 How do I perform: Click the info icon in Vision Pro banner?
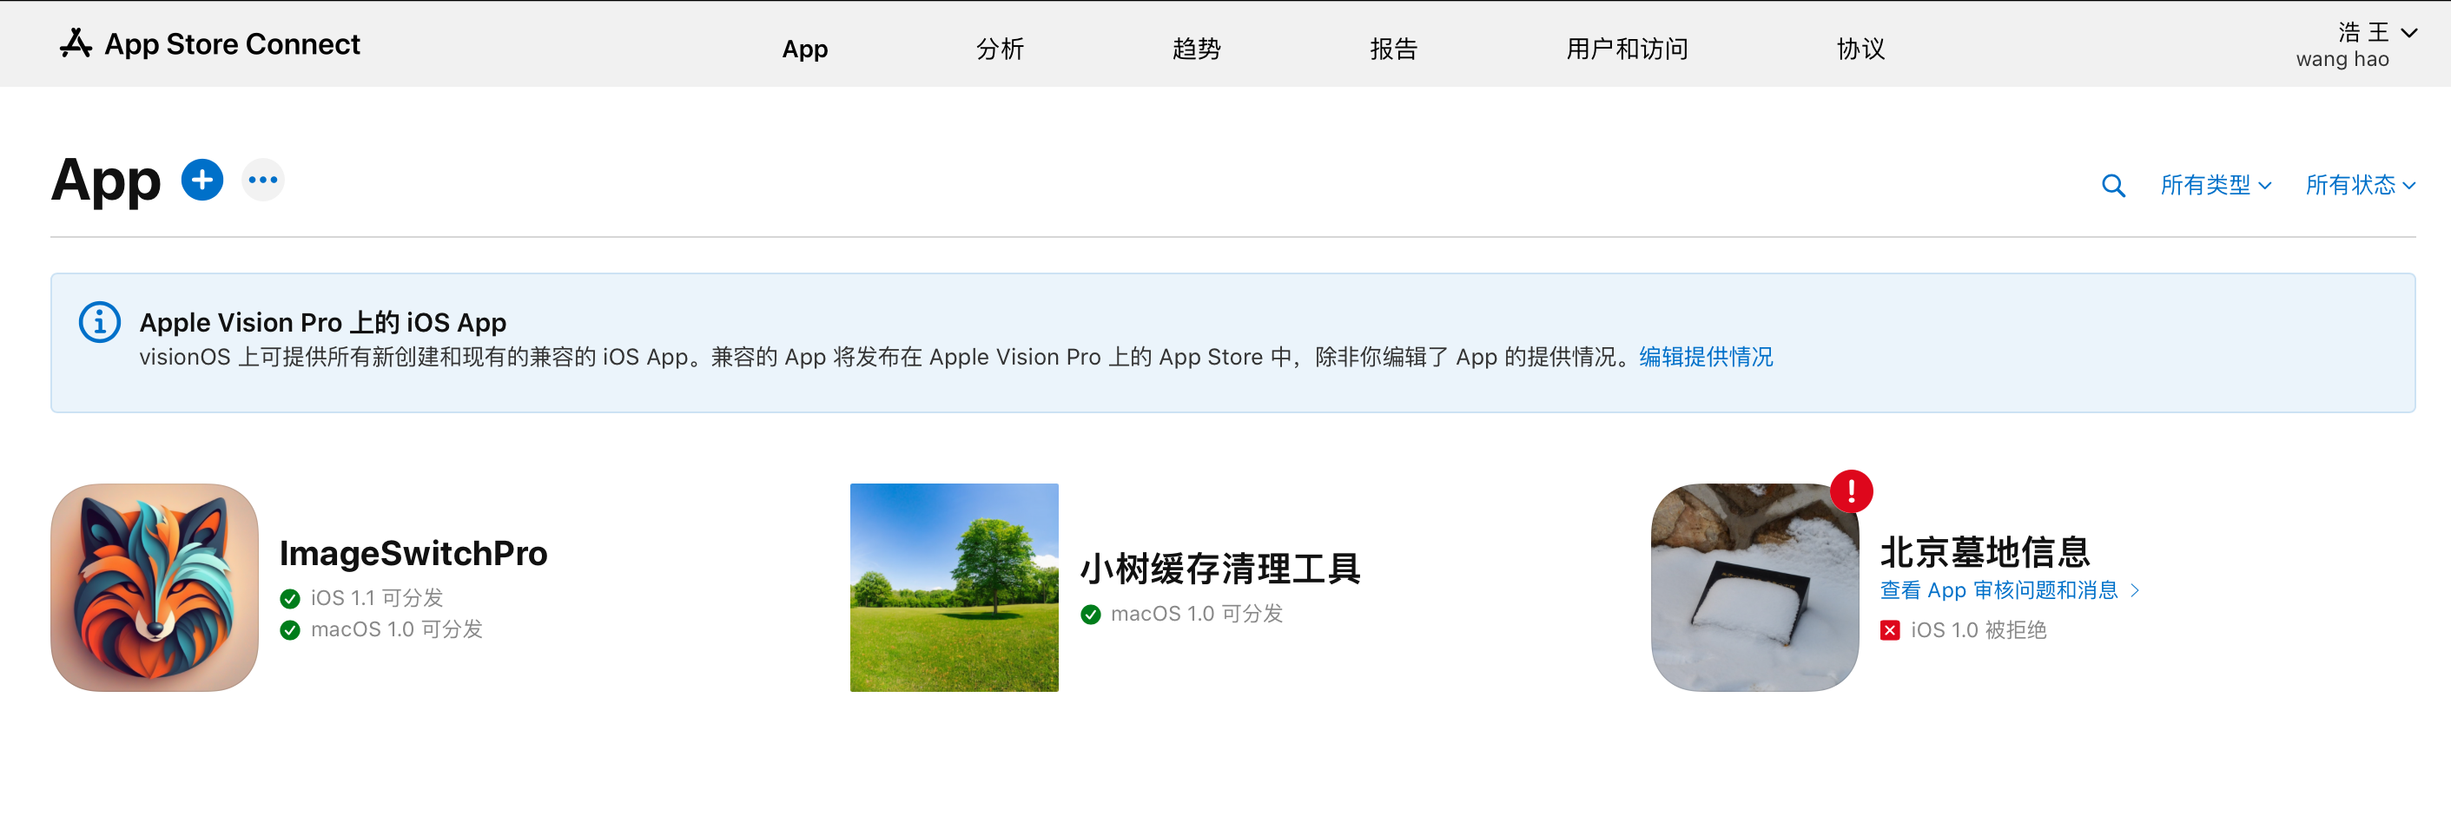click(x=99, y=322)
